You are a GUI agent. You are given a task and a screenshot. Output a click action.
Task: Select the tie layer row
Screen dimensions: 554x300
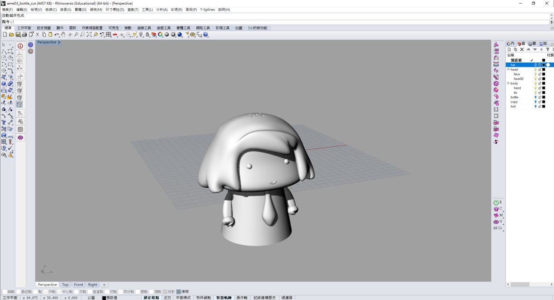coord(529,93)
